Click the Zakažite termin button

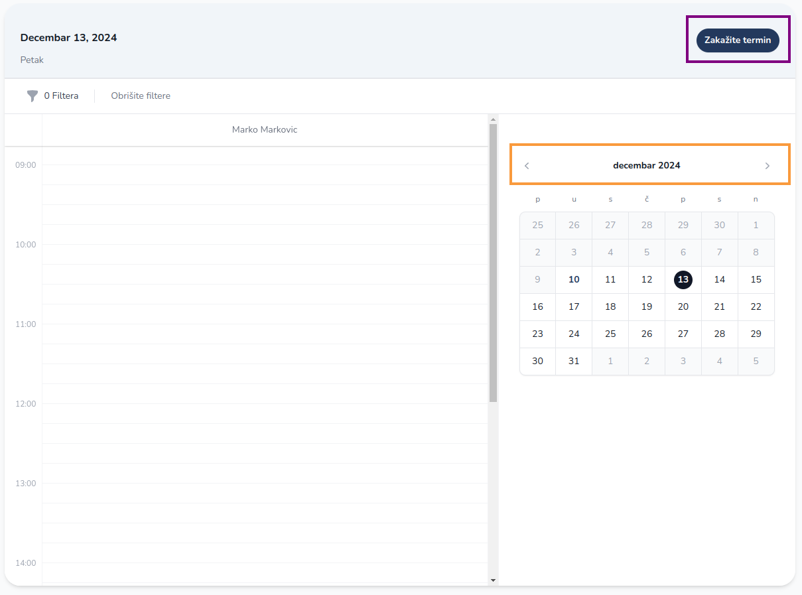(x=738, y=40)
